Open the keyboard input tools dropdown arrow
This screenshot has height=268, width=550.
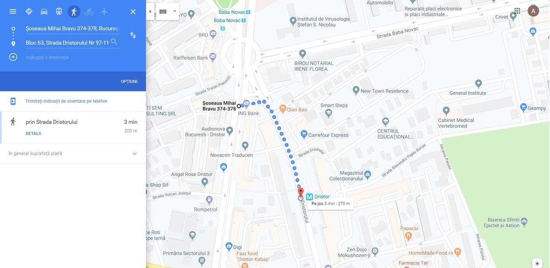pos(175,11)
